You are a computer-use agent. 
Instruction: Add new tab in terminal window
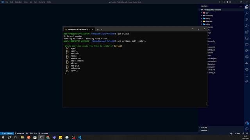coord(98,30)
